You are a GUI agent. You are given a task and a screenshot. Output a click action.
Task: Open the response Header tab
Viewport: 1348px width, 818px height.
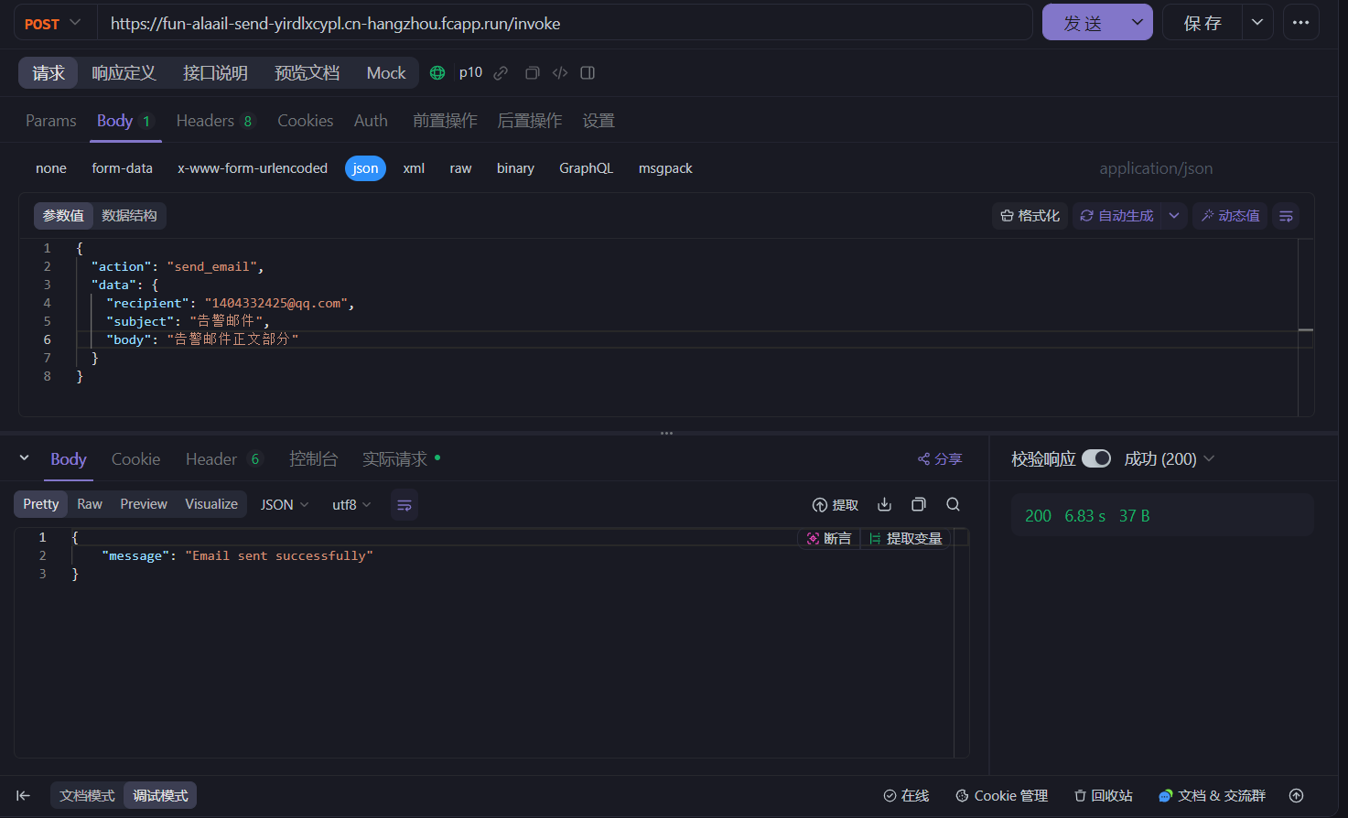224,459
